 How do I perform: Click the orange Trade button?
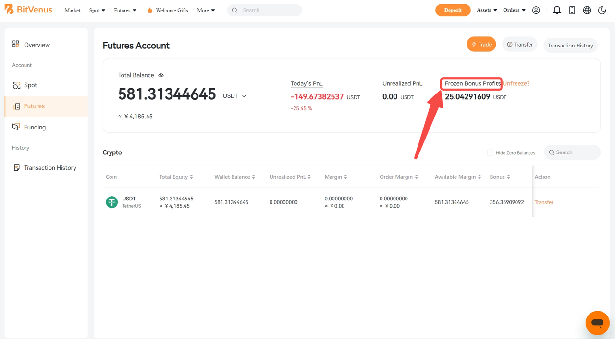click(x=481, y=45)
